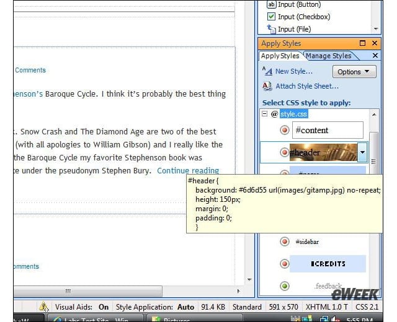Viewport: 397px width, 322px height.
Task: Open the Comments link in the page
Action: [30, 70]
